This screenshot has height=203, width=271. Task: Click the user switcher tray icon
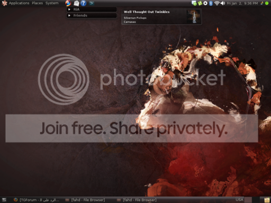(x=262, y=3)
